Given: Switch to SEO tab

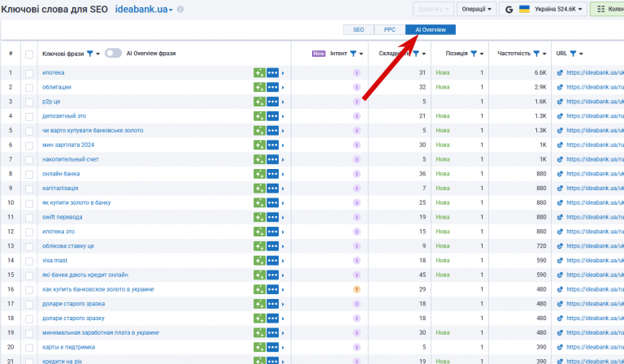Looking at the screenshot, I should coord(358,30).
